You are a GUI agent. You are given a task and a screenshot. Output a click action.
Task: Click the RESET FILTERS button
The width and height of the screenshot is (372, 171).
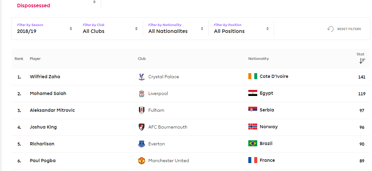(344, 29)
